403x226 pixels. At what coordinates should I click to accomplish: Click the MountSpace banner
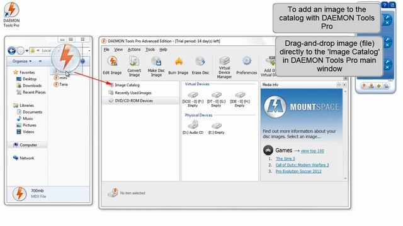(302, 107)
